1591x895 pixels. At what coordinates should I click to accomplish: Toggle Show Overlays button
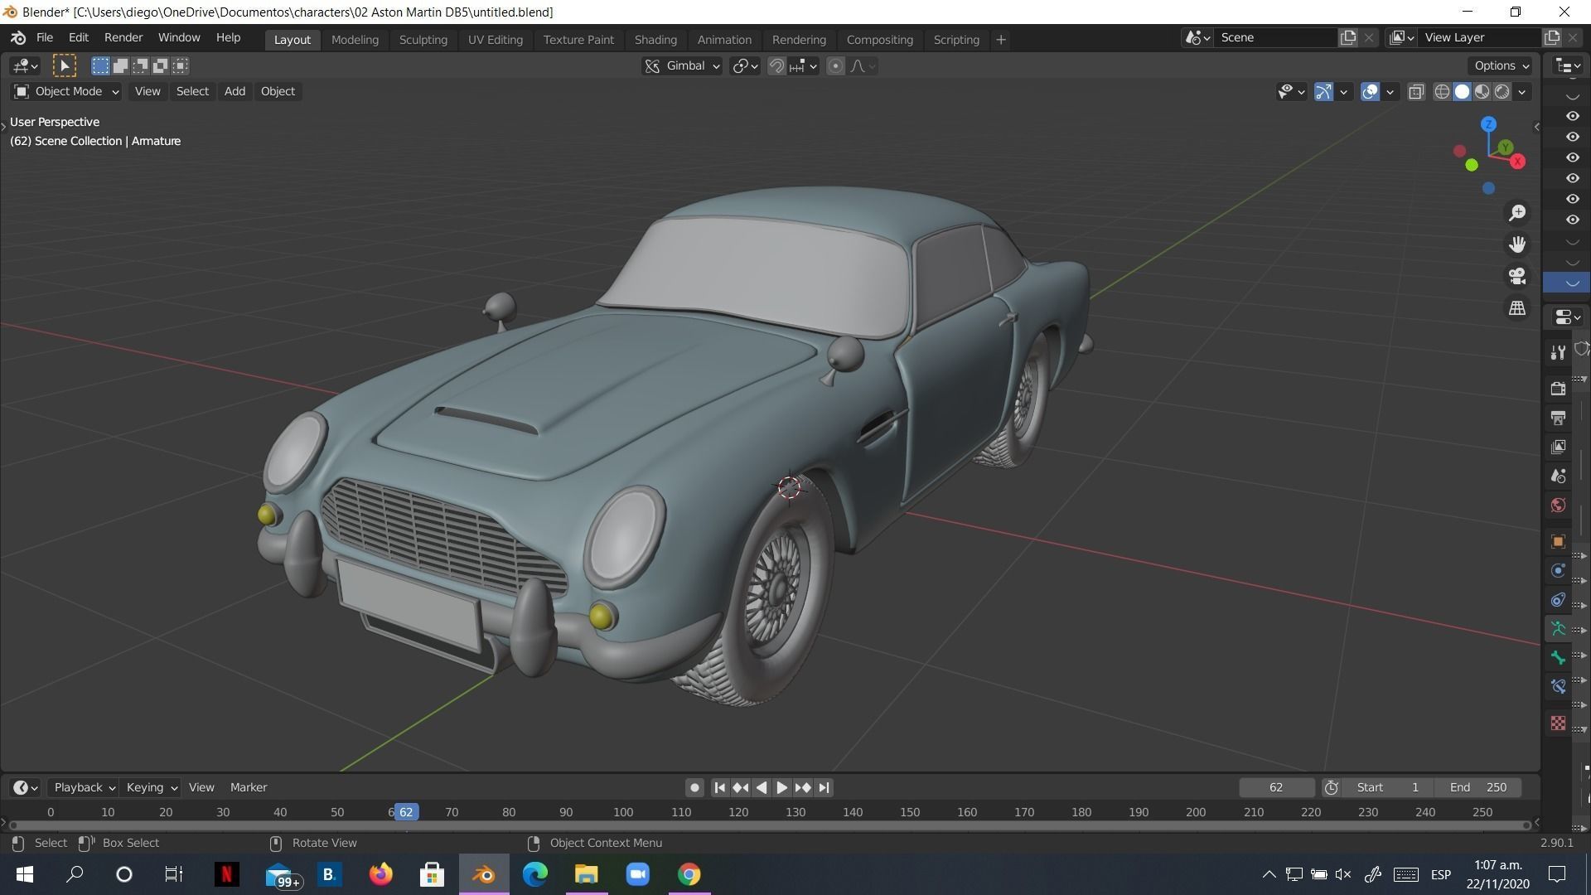[x=1370, y=92]
